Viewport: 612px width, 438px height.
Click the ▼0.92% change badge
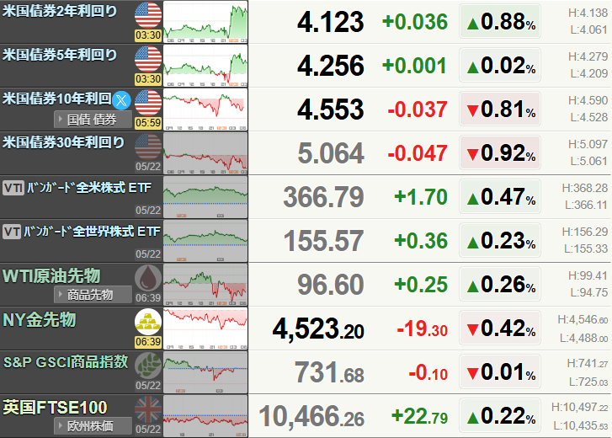[500, 152]
